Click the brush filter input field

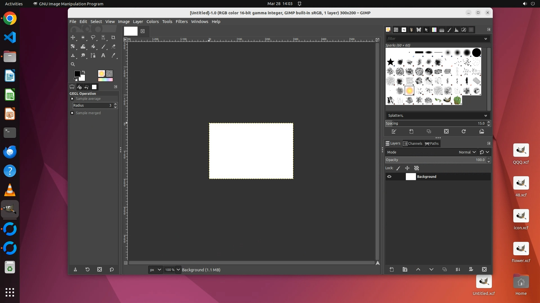(435, 39)
